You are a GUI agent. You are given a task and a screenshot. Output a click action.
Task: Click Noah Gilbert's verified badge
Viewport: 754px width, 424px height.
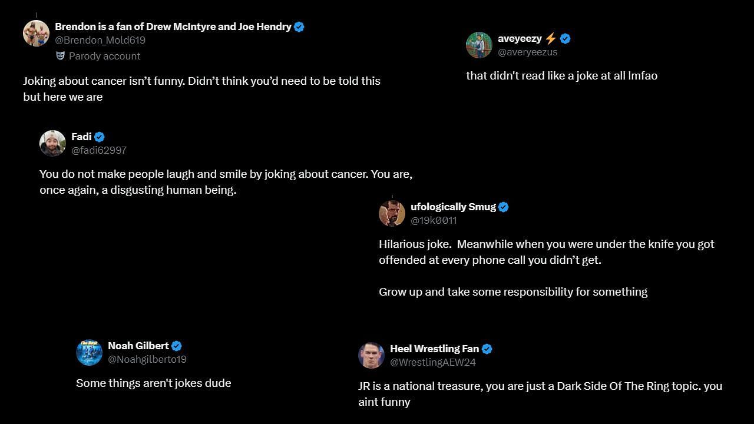177,346
